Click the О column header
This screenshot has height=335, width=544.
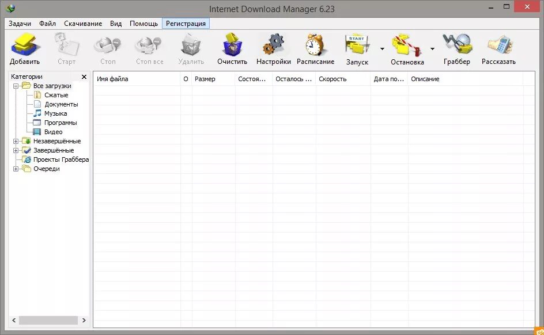click(186, 79)
